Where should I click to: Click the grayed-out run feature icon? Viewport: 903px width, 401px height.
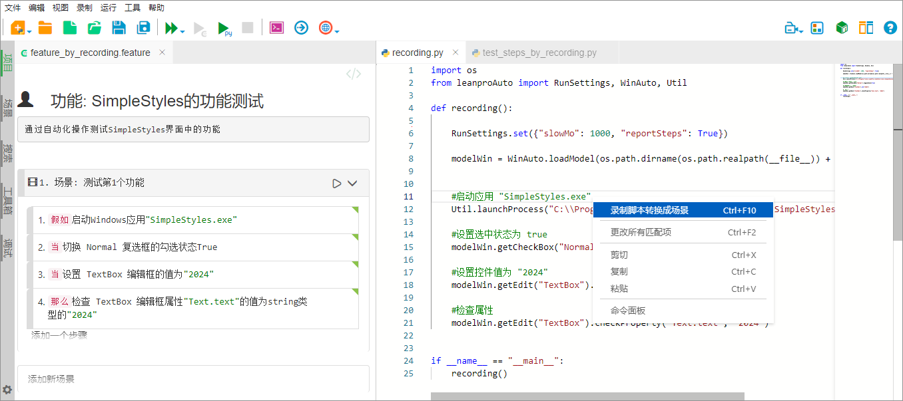pos(200,29)
